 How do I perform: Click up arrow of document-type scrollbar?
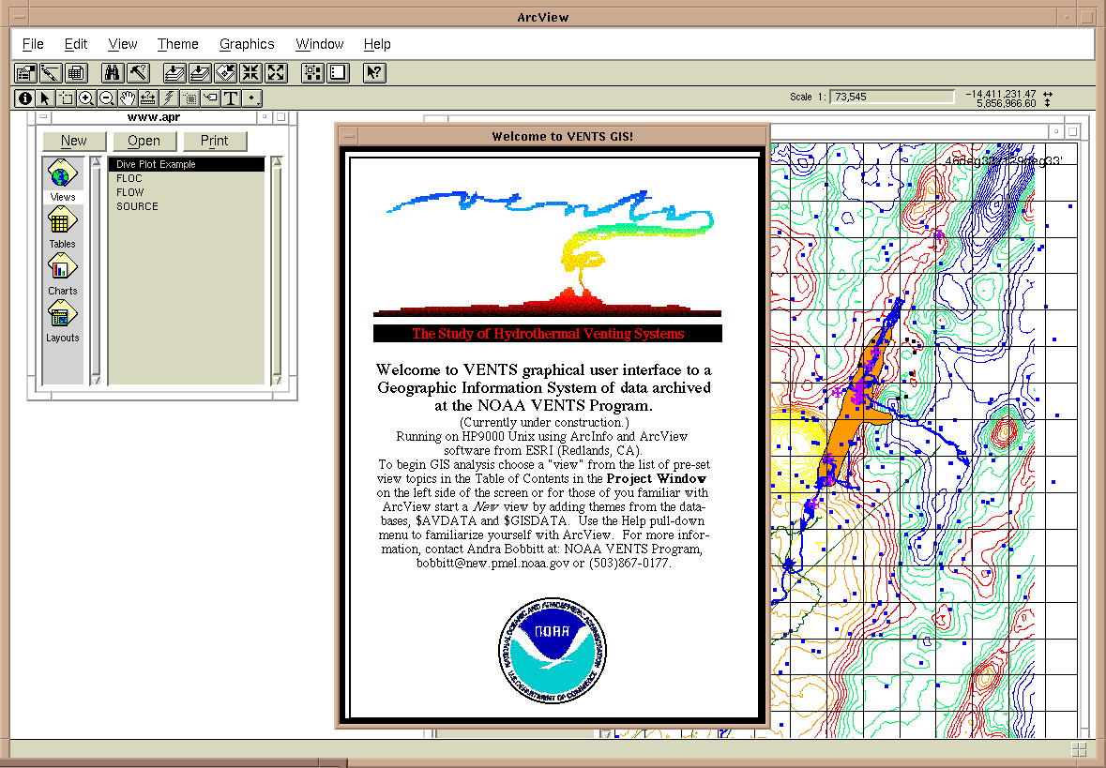[x=96, y=162]
